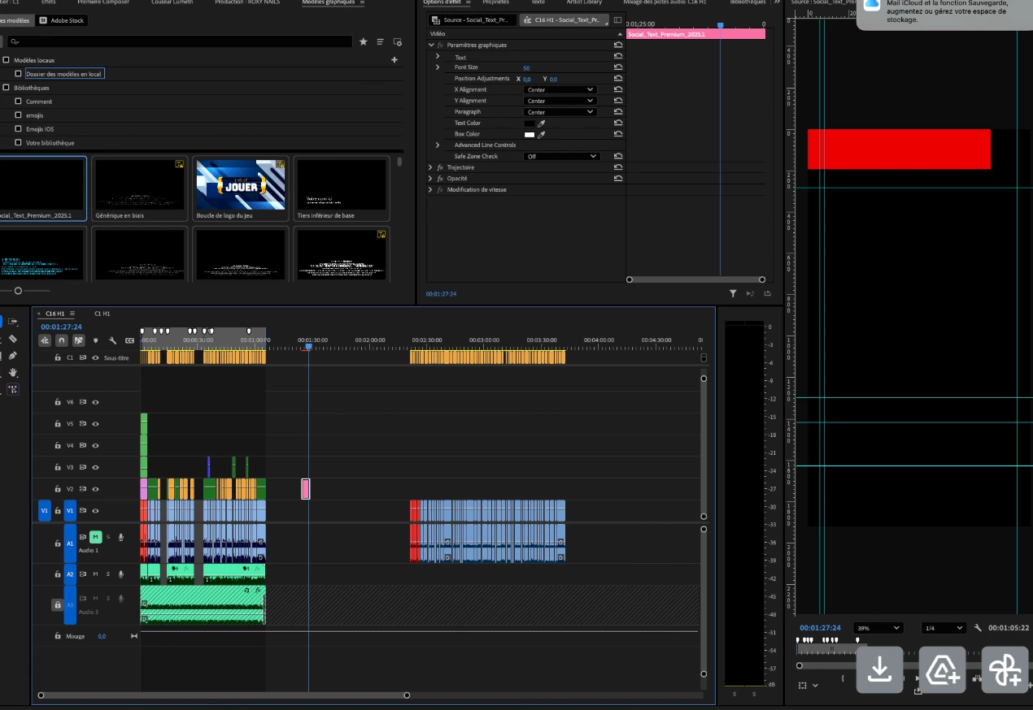The image size is (1033, 710).
Task: Open the white Box Color swatch
Action: pyautogui.click(x=530, y=134)
